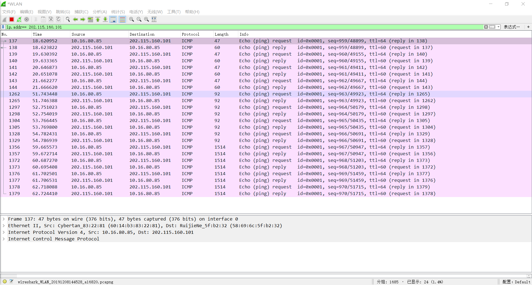Jump to the first packet
Image resolution: width=532 pixels, height=285 pixels.
(98, 19)
